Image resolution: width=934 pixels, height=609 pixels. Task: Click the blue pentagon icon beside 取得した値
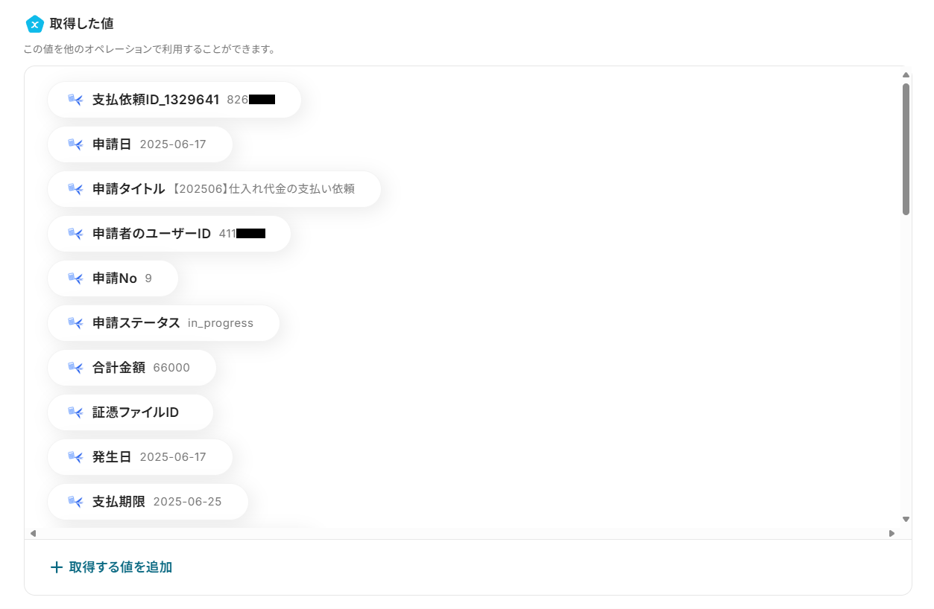35,24
